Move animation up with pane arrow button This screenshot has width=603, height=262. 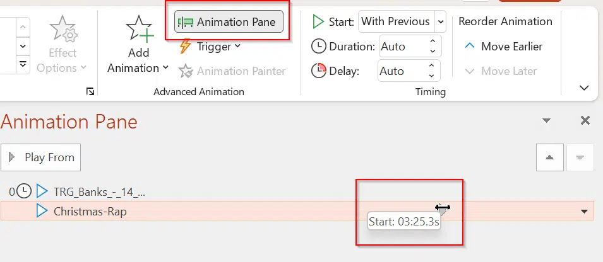[550, 157]
